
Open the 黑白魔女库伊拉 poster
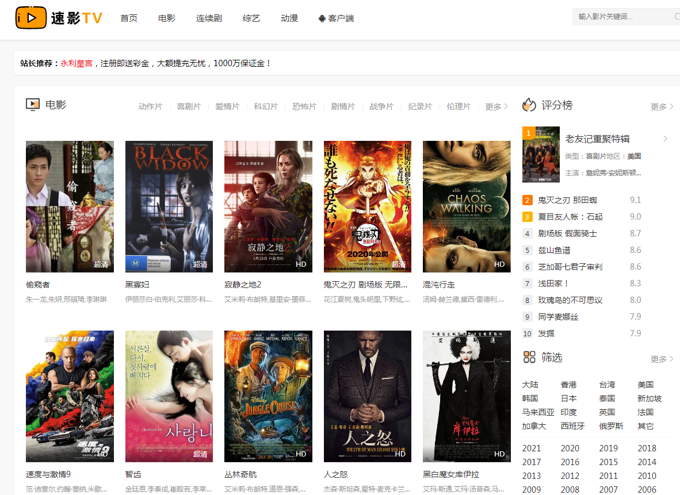[x=467, y=396]
